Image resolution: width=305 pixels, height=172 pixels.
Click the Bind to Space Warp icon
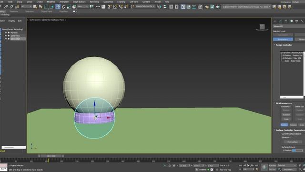point(17,7)
